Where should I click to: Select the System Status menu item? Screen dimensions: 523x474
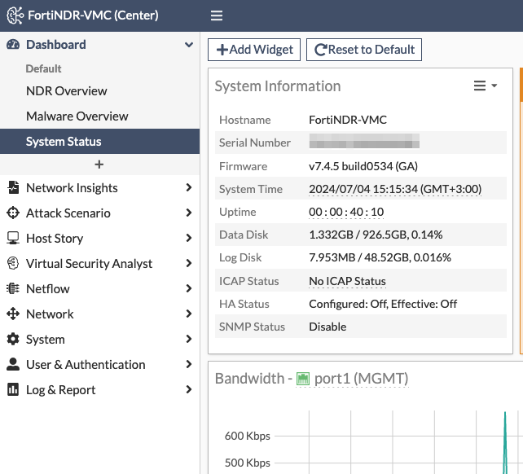(64, 142)
